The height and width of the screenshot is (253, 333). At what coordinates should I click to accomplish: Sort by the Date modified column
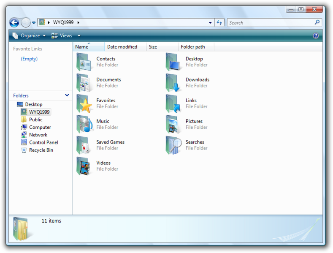pos(122,47)
